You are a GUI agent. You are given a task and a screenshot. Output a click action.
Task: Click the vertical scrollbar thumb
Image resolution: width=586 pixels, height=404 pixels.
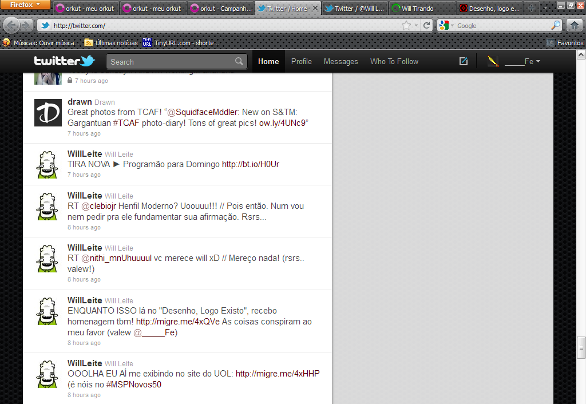[x=581, y=348]
